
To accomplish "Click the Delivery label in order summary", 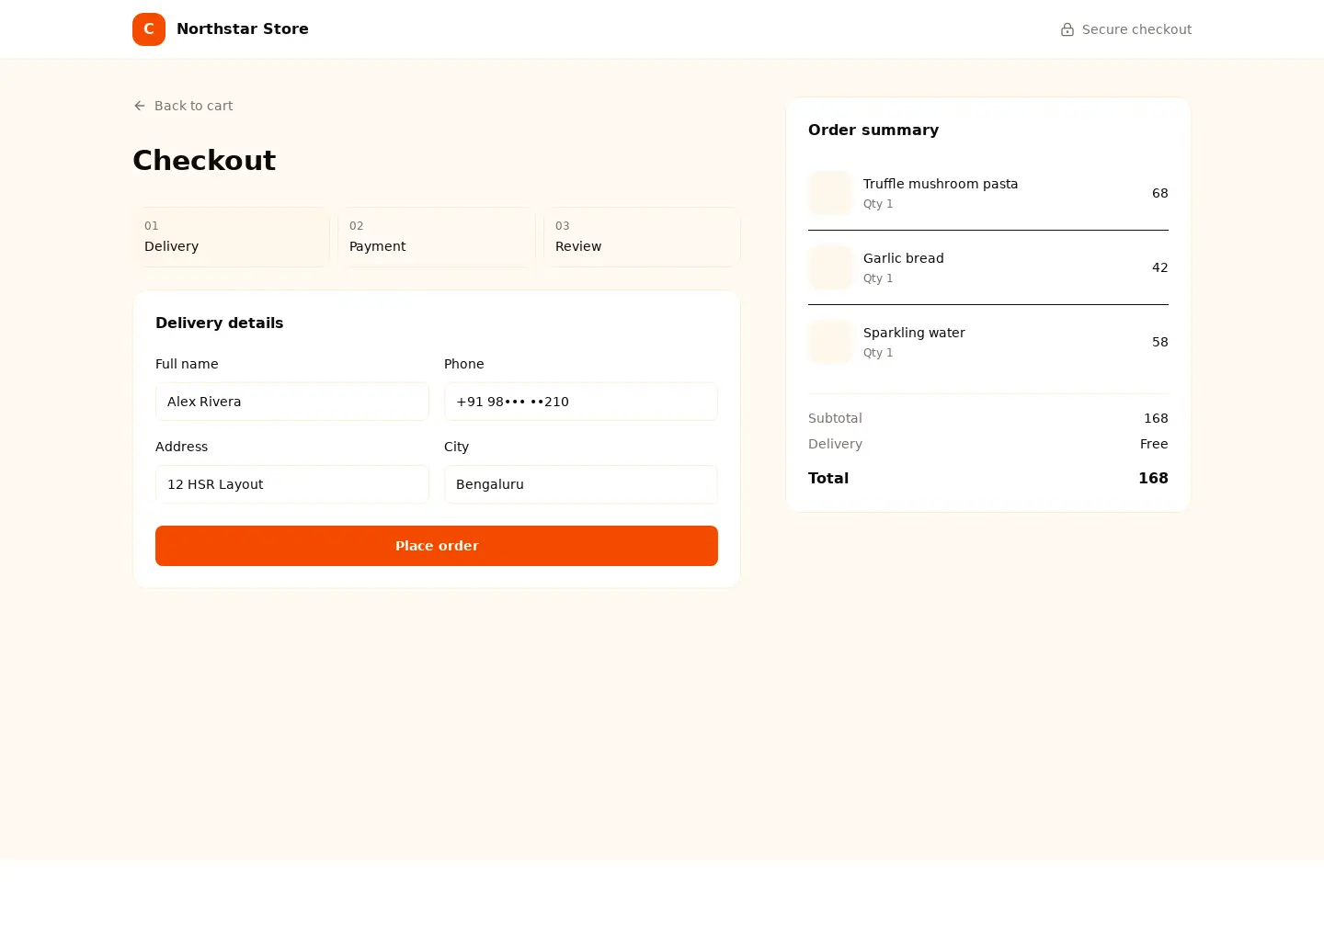I will tap(835, 444).
